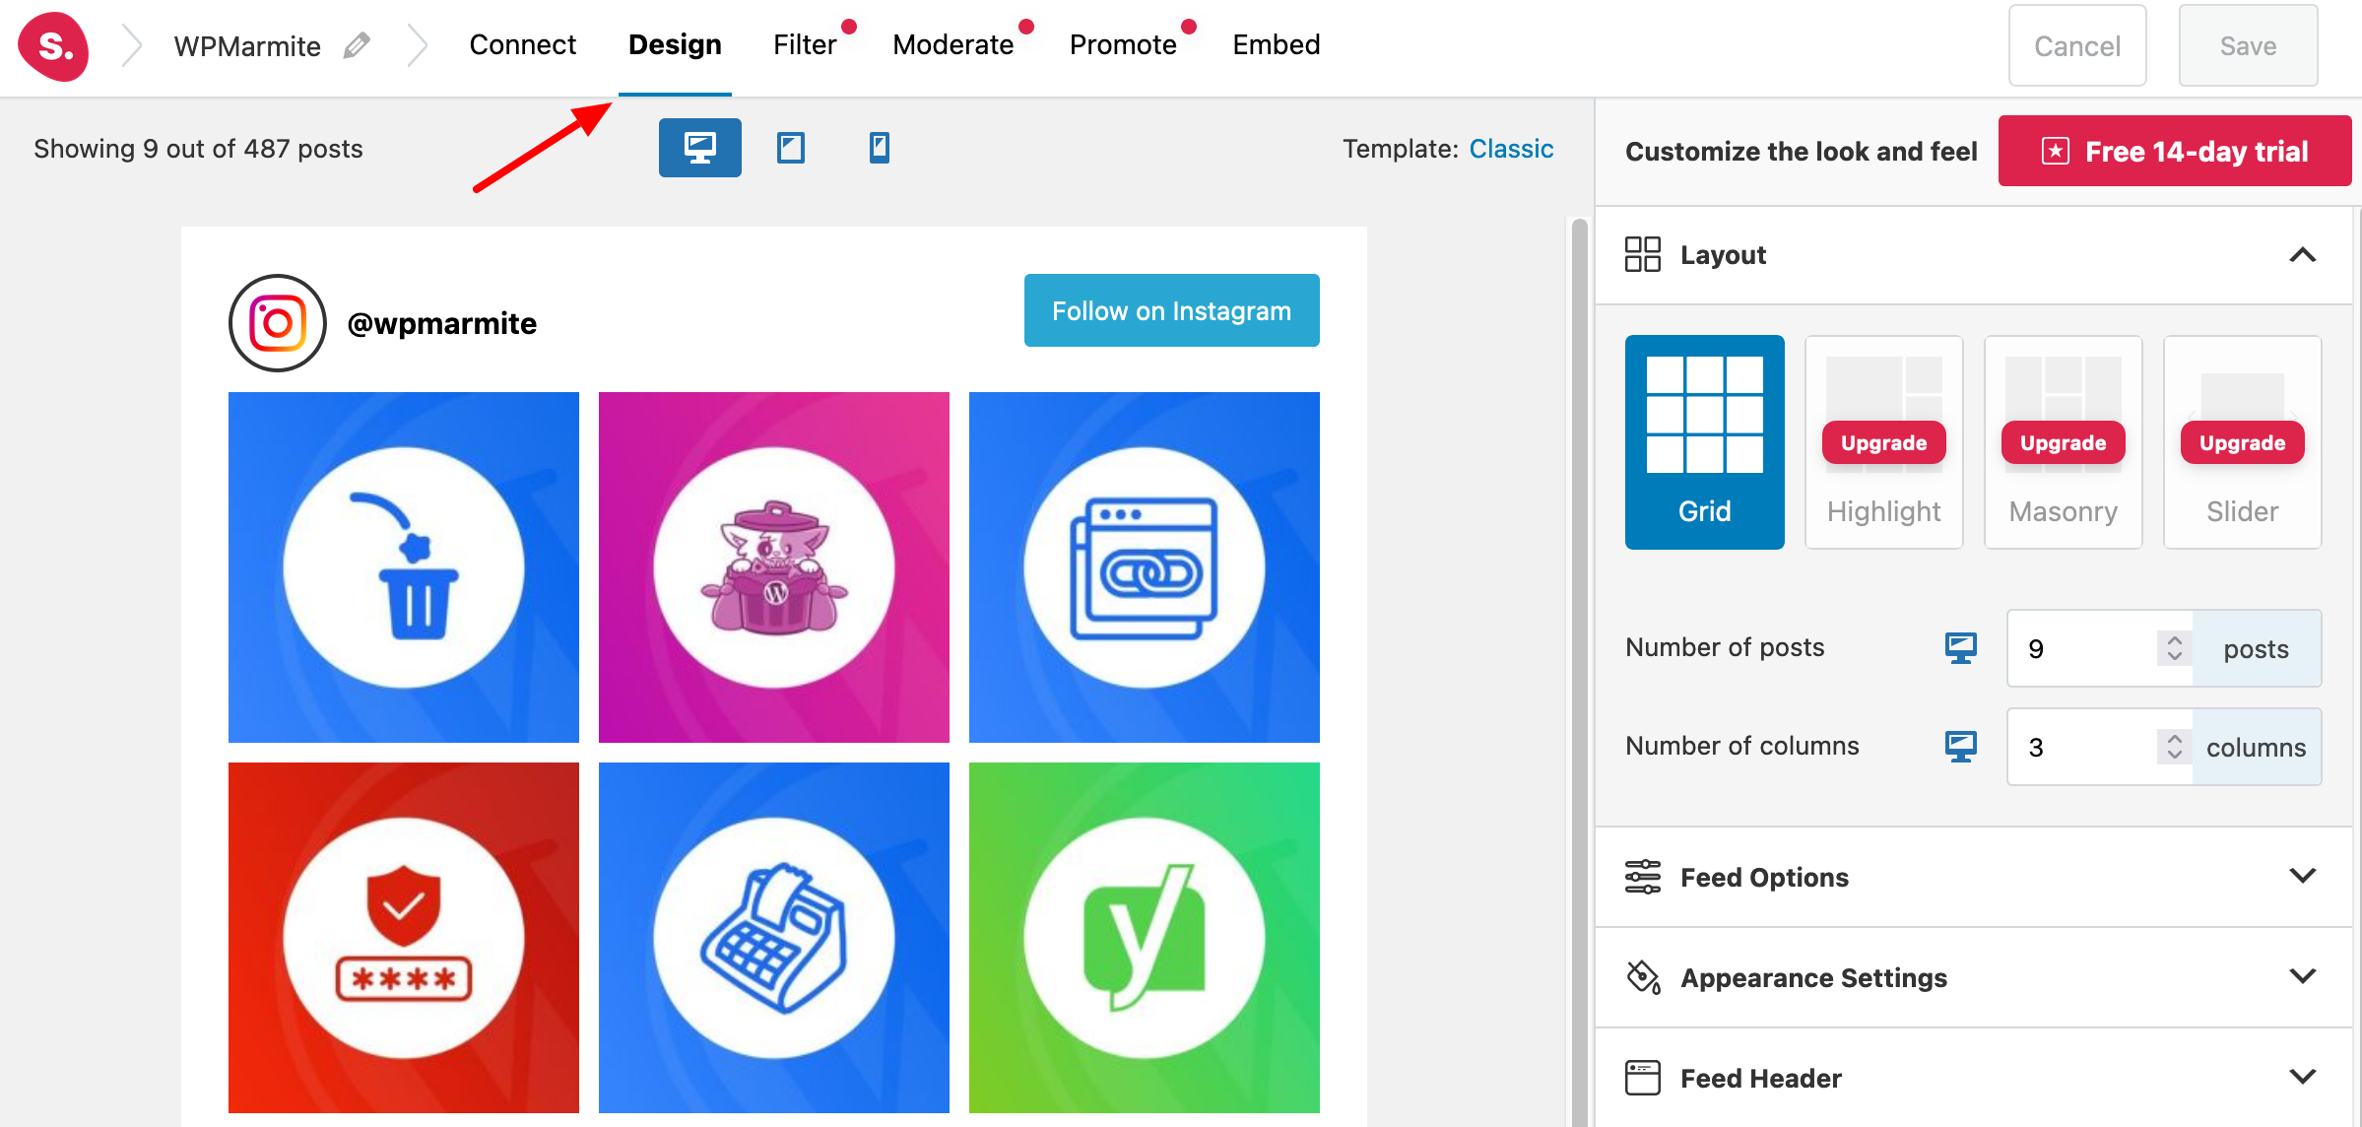Select the Slider layout option

point(2242,442)
